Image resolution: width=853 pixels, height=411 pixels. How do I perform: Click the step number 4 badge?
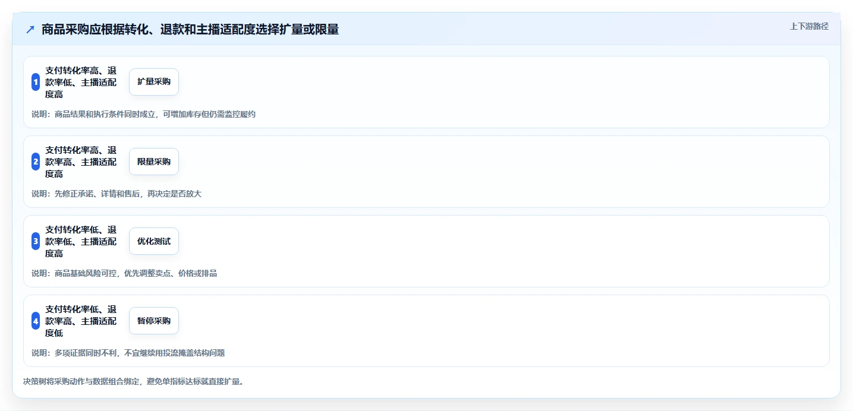point(36,321)
